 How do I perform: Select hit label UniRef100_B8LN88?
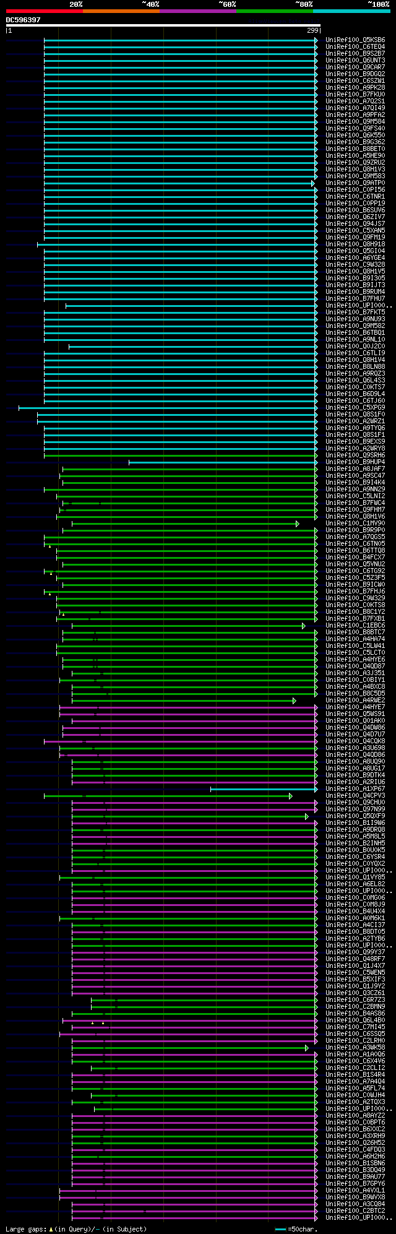355,367
